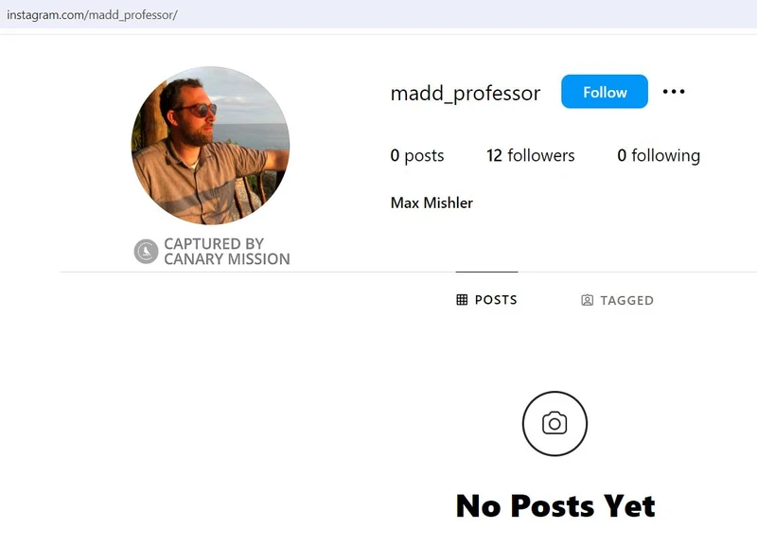Click the word following in stats
757x546 pixels.
pyautogui.click(x=666, y=156)
